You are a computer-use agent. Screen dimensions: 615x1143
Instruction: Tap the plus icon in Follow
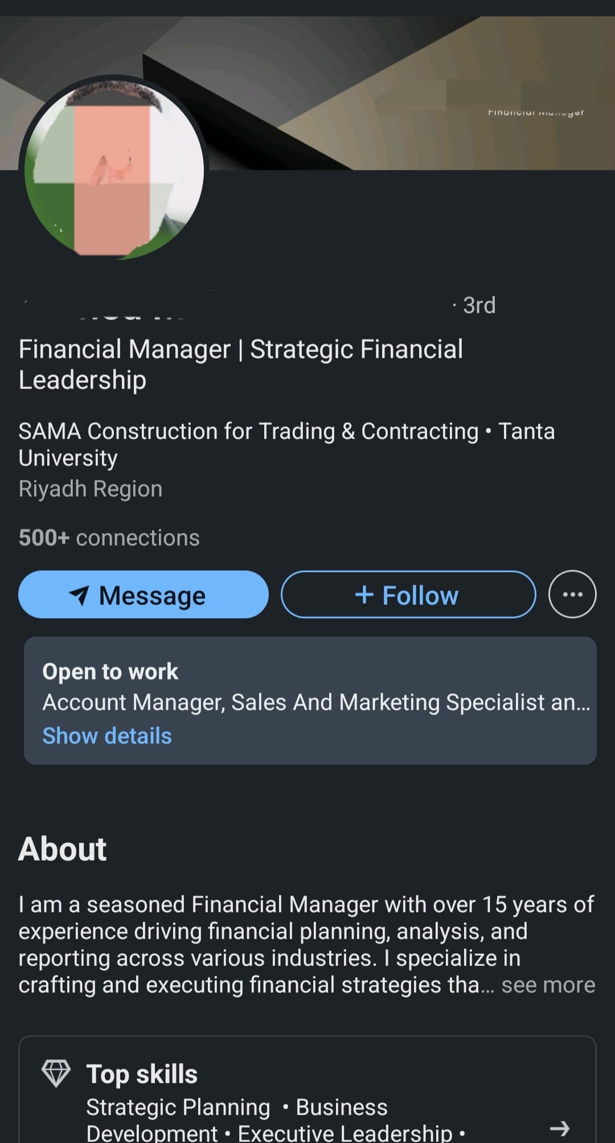coord(364,595)
